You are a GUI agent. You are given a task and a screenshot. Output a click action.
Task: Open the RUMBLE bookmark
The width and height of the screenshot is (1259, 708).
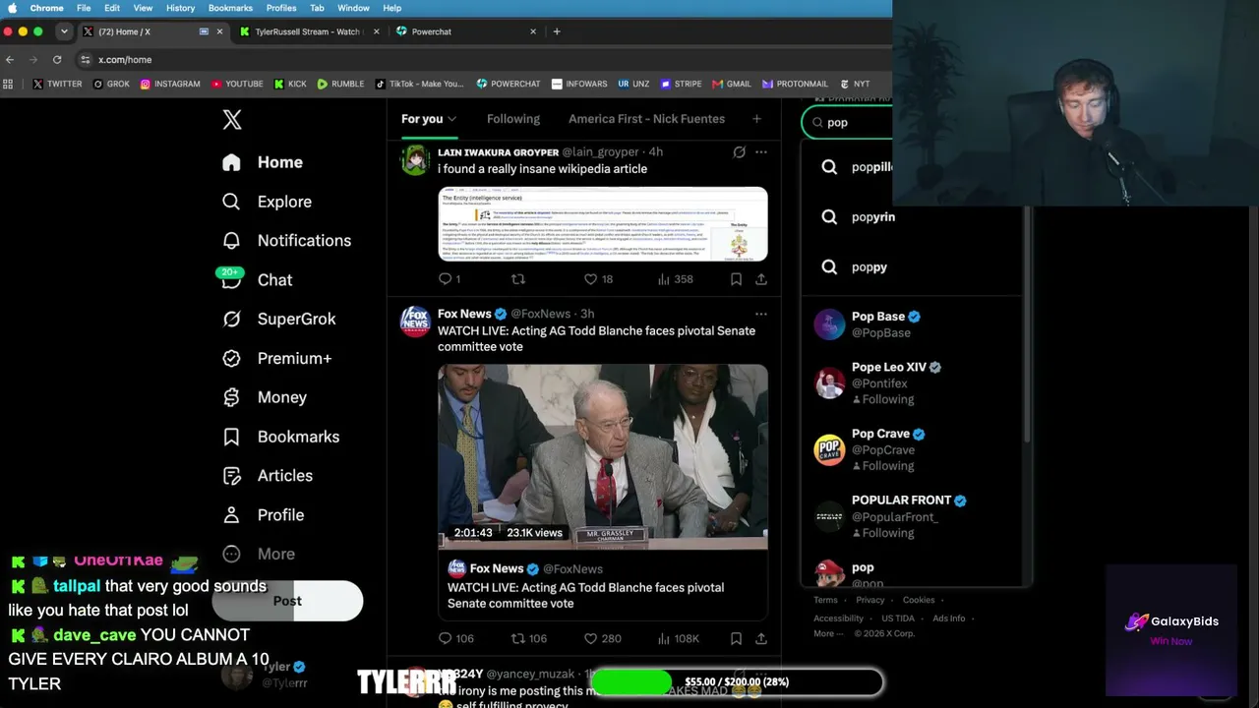pyautogui.click(x=340, y=85)
